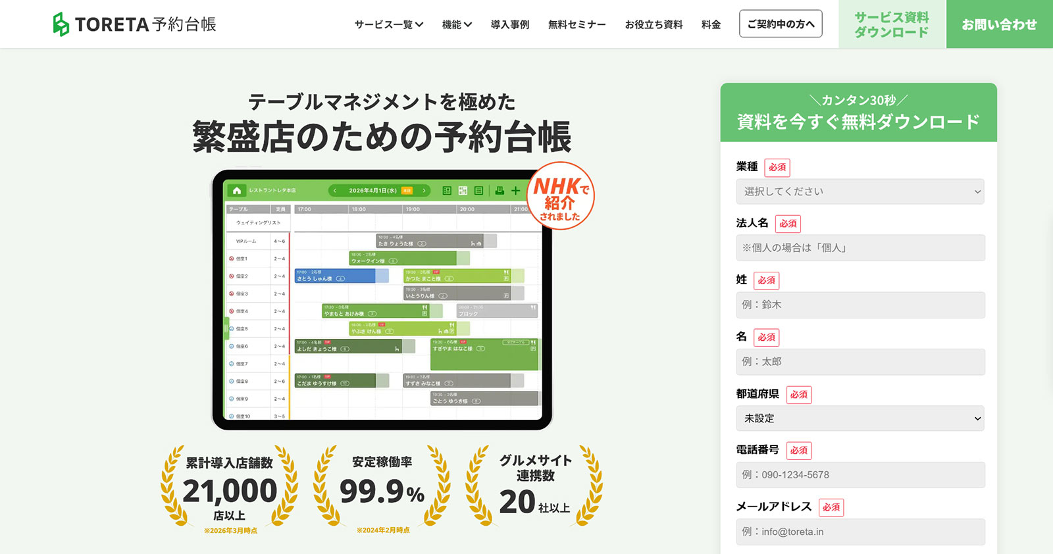Click the 本日 today badge in date bar
This screenshot has height=554, width=1053.
coord(407,191)
